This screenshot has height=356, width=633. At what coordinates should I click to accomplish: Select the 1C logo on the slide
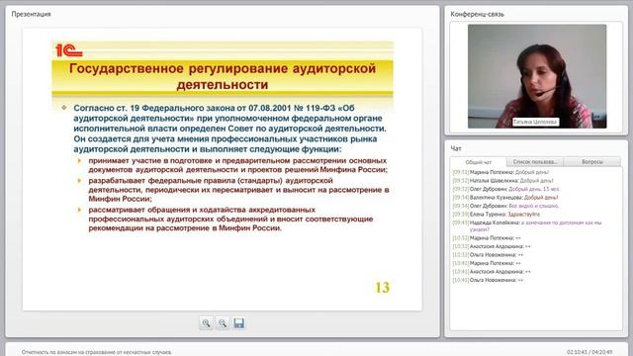pos(68,50)
